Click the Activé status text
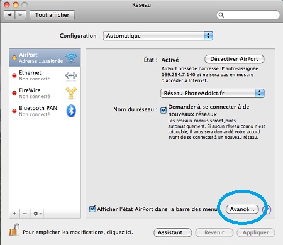The width and height of the screenshot is (283, 245). click(170, 60)
